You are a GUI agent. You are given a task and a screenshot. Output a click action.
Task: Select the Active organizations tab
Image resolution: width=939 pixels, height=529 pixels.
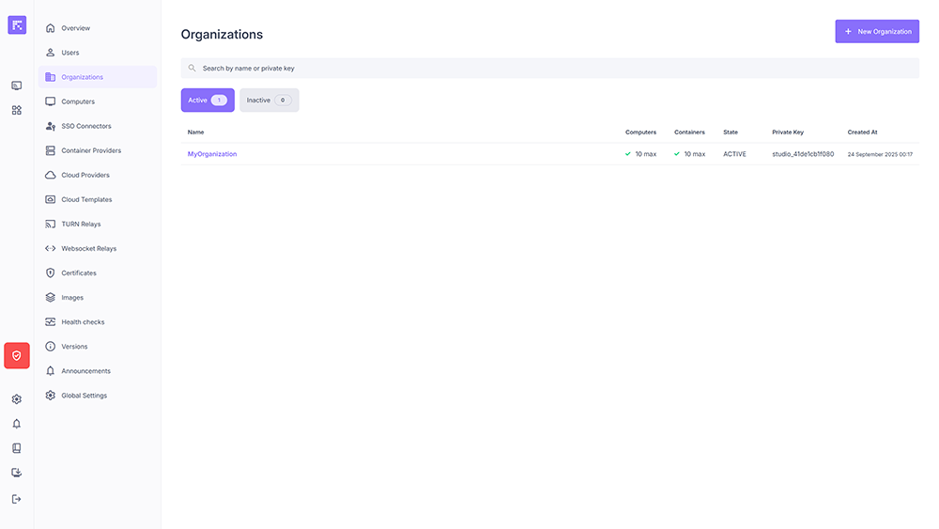pos(208,101)
